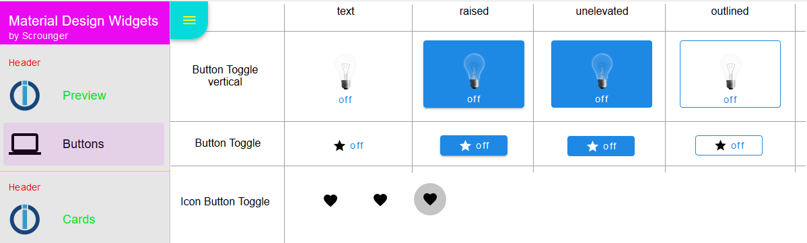Image resolution: width=807 pixels, height=243 pixels.
Task: Toggle the second heart icon button
Action: [x=380, y=199]
